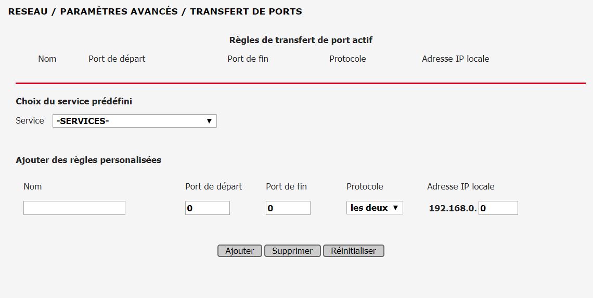
Task: Click Port de fin header in active rules table
Action: [x=248, y=59]
